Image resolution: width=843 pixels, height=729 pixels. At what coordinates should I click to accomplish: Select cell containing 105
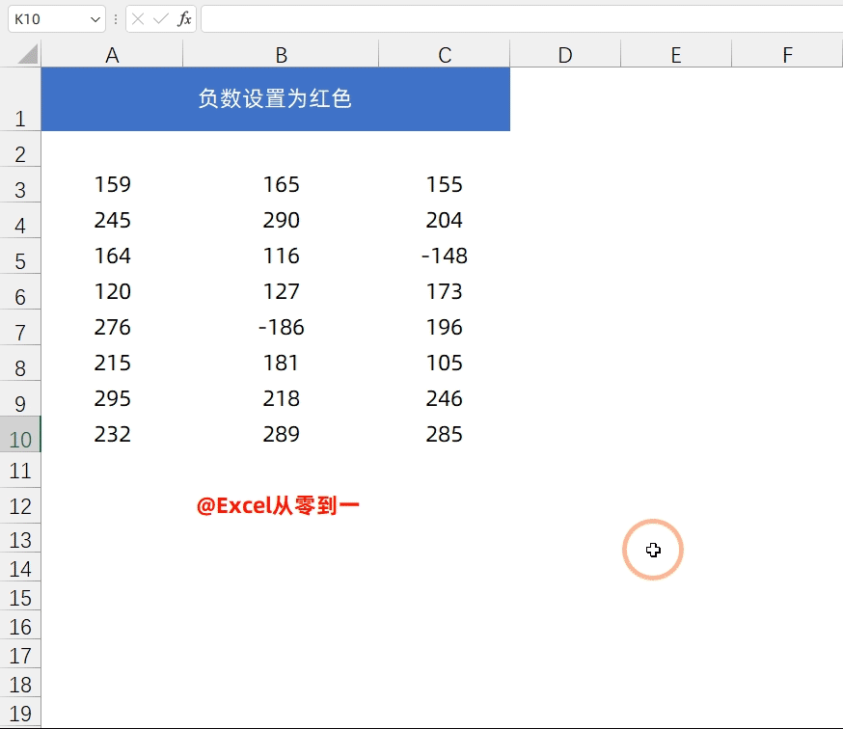(x=444, y=363)
